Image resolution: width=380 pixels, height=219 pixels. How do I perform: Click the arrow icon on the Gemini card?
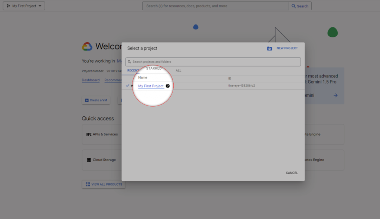(335, 95)
